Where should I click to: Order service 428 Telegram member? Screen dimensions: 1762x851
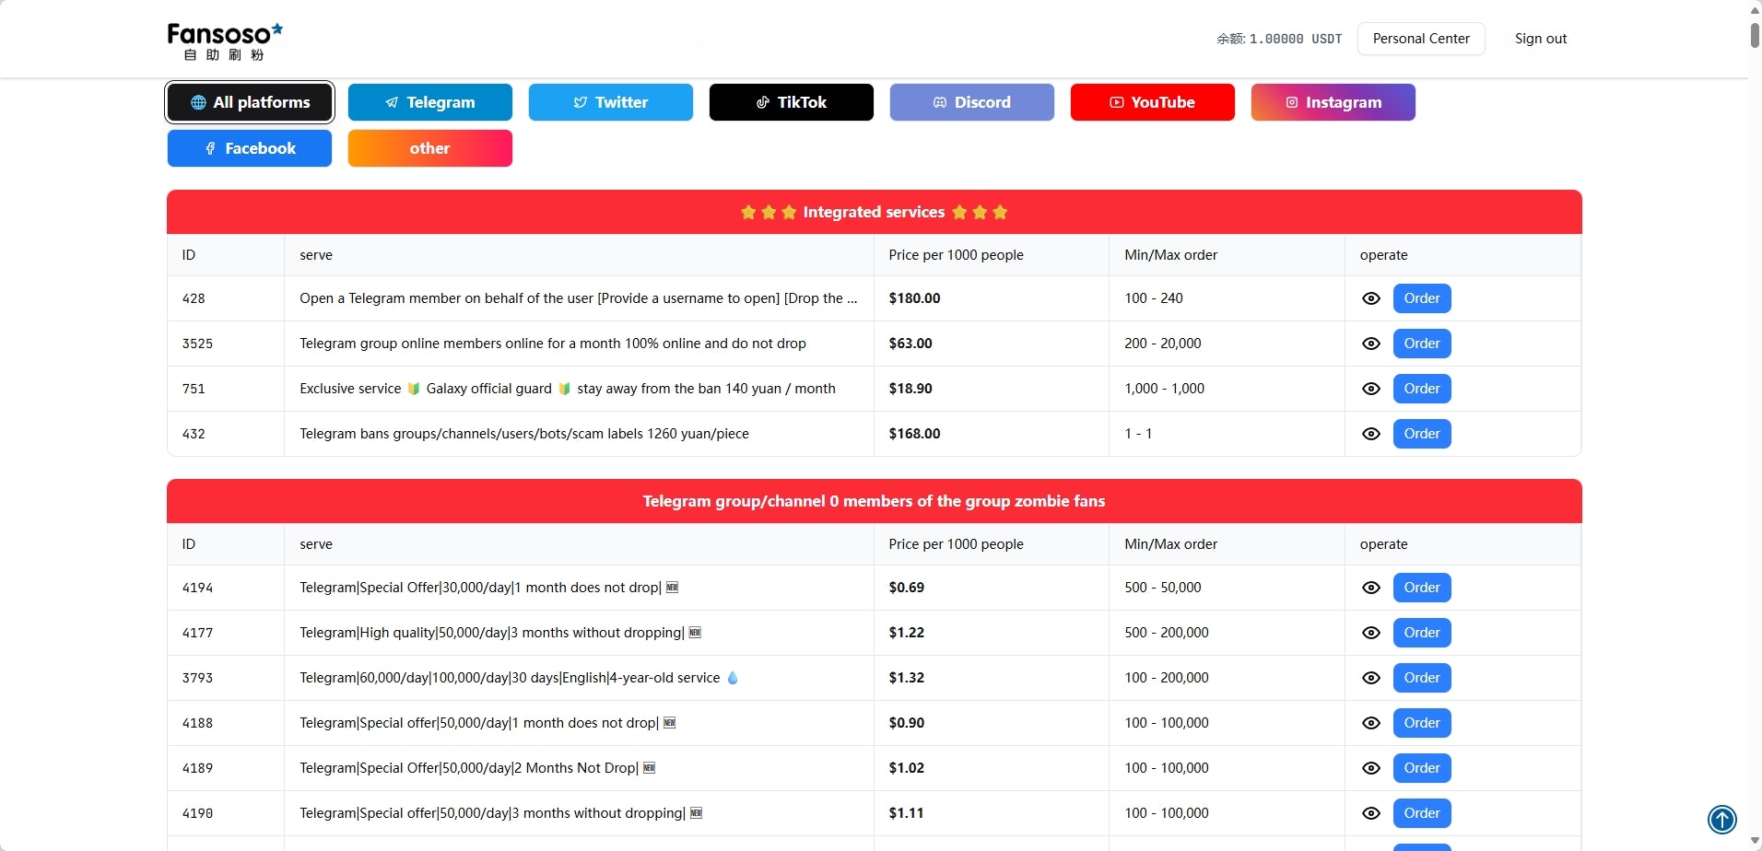click(x=1422, y=298)
